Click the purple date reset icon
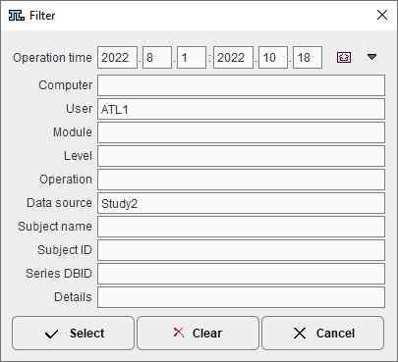 point(344,58)
